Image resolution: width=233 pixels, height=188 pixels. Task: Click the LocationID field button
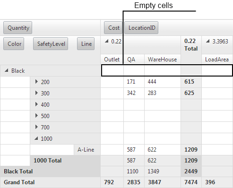coord(141,28)
